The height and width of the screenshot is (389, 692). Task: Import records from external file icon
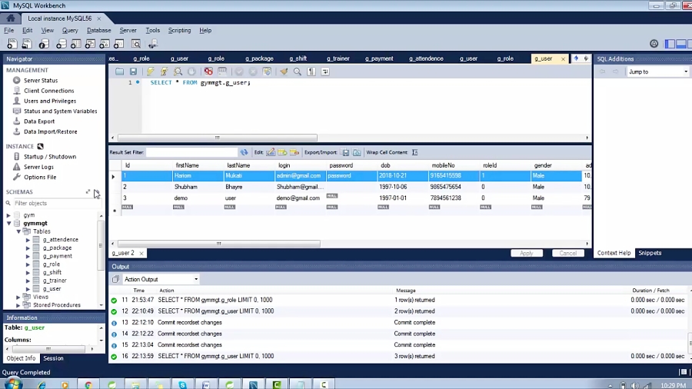(x=357, y=152)
